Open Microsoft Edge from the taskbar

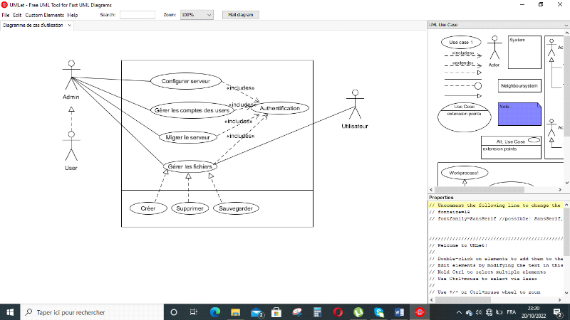(x=215, y=312)
